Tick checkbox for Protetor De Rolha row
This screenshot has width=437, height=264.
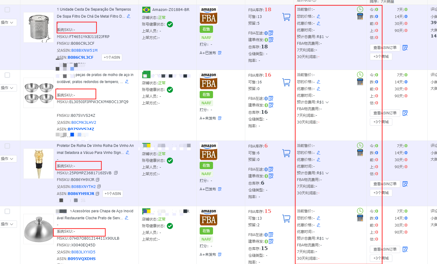pos(7,146)
